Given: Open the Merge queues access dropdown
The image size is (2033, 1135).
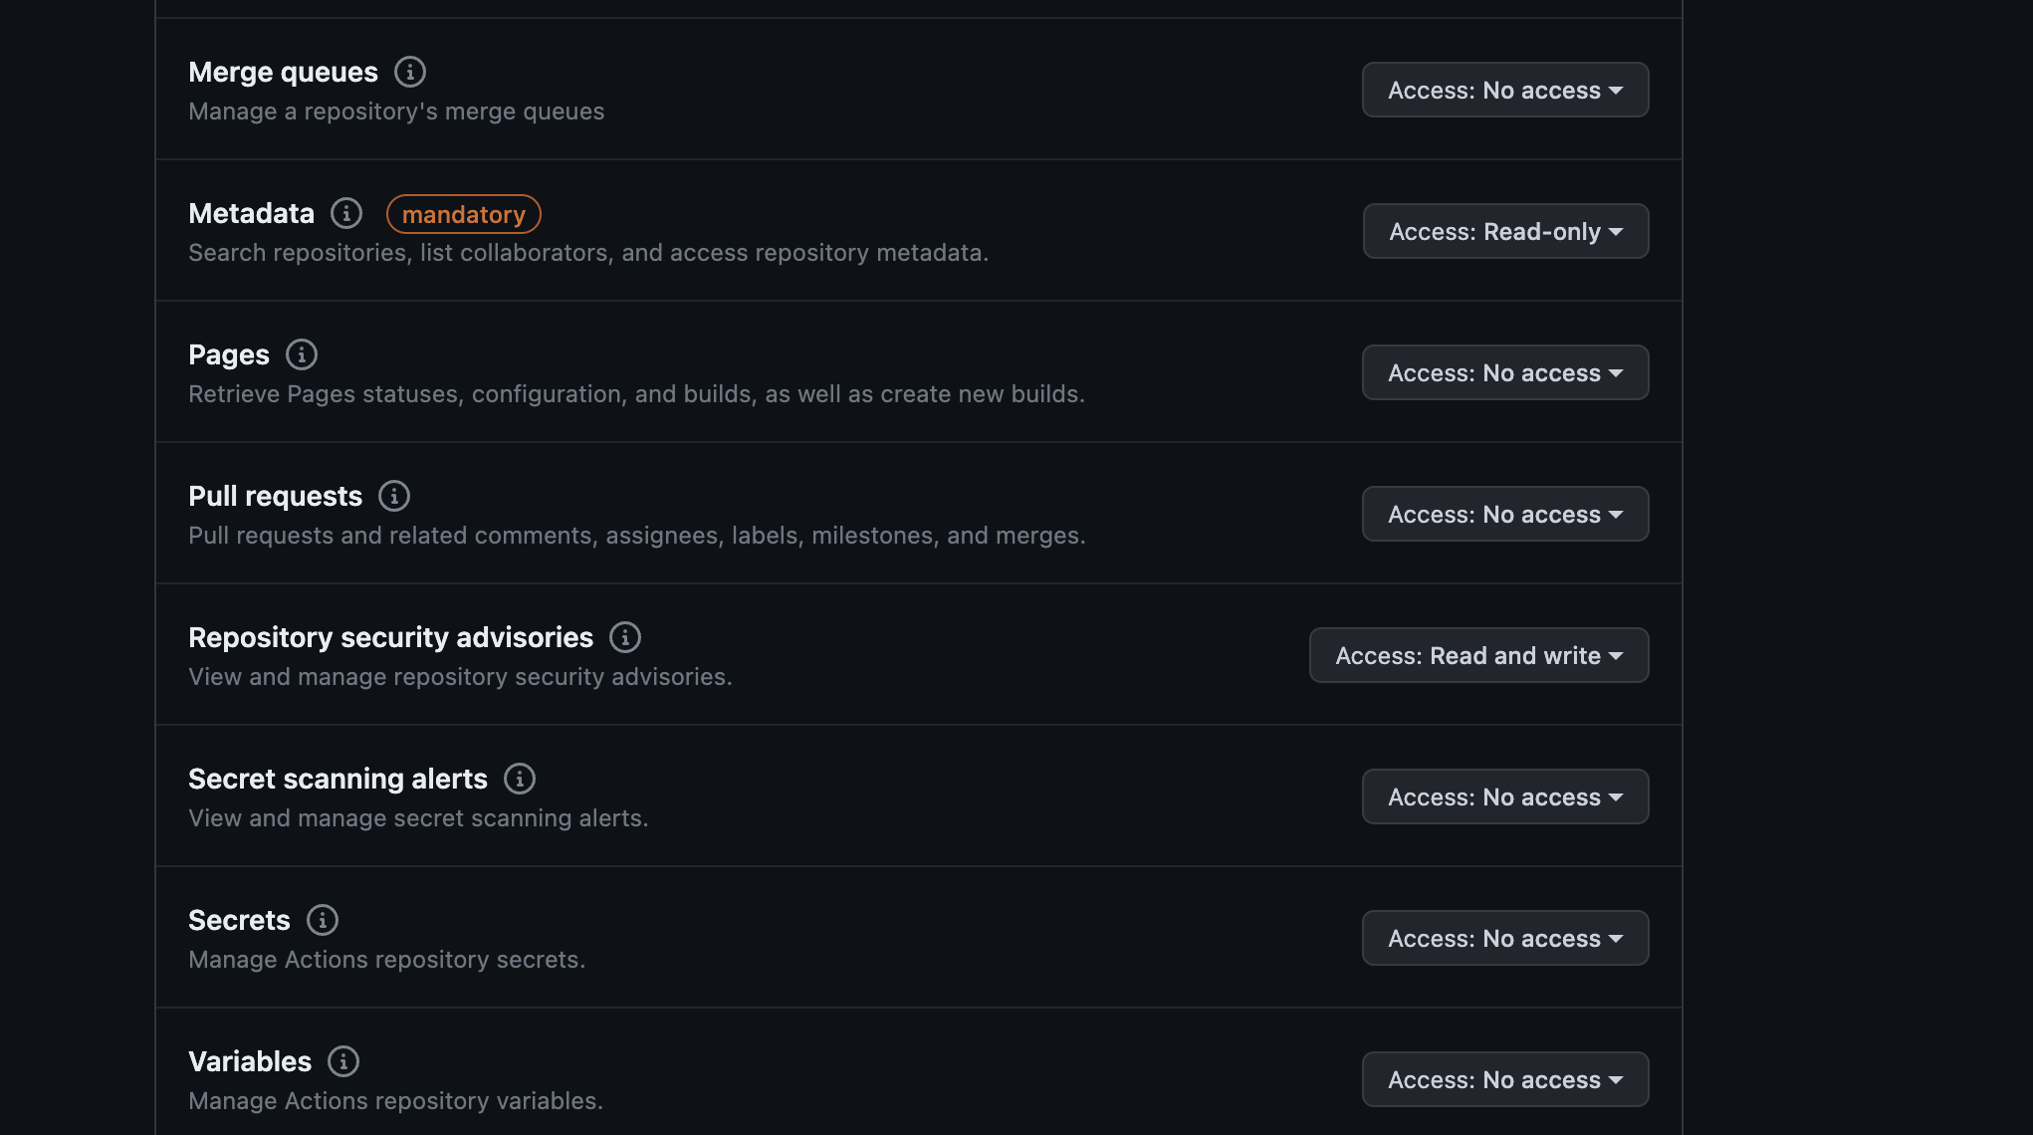Looking at the screenshot, I should [1504, 90].
